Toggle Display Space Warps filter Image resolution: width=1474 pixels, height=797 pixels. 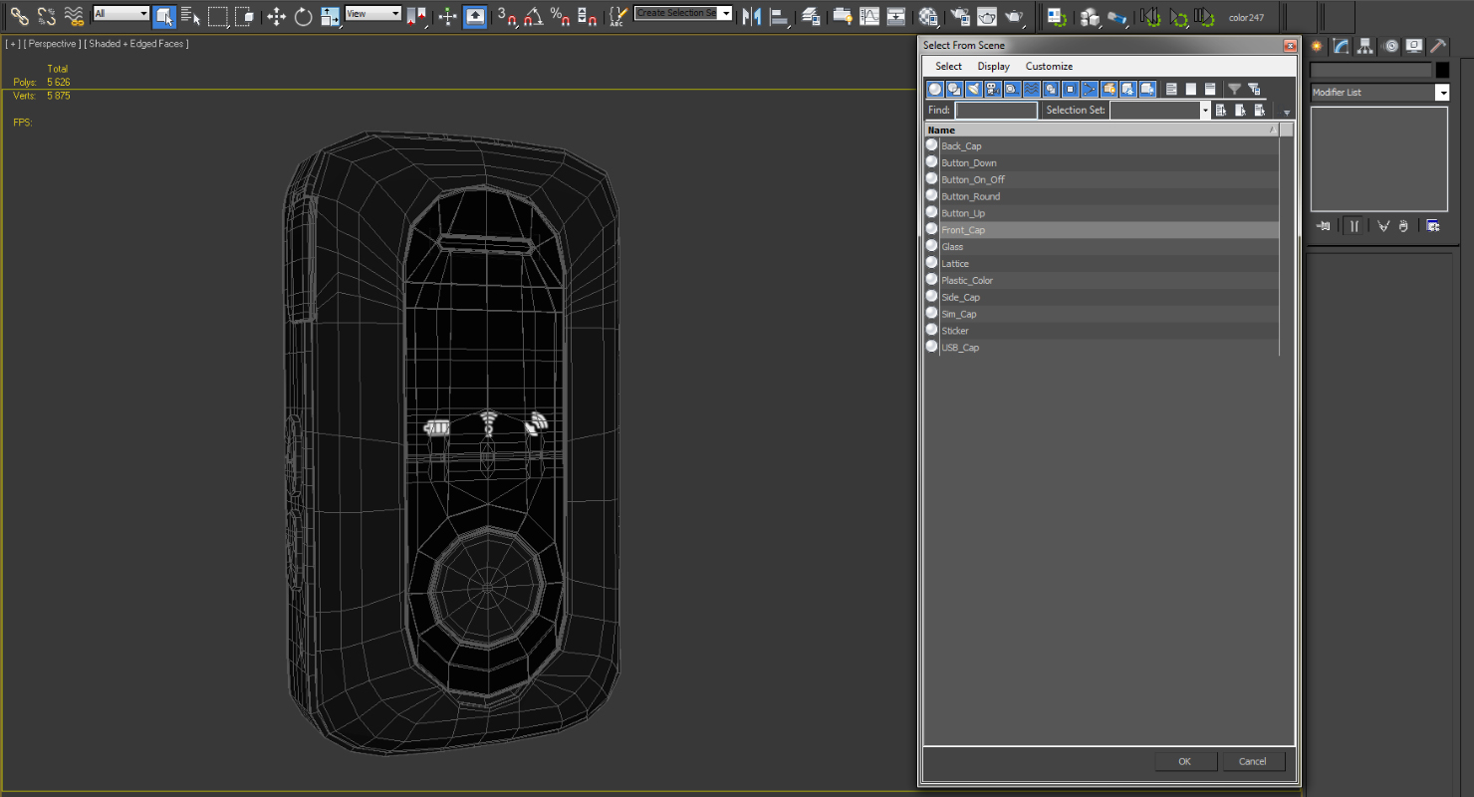click(x=1032, y=90)
